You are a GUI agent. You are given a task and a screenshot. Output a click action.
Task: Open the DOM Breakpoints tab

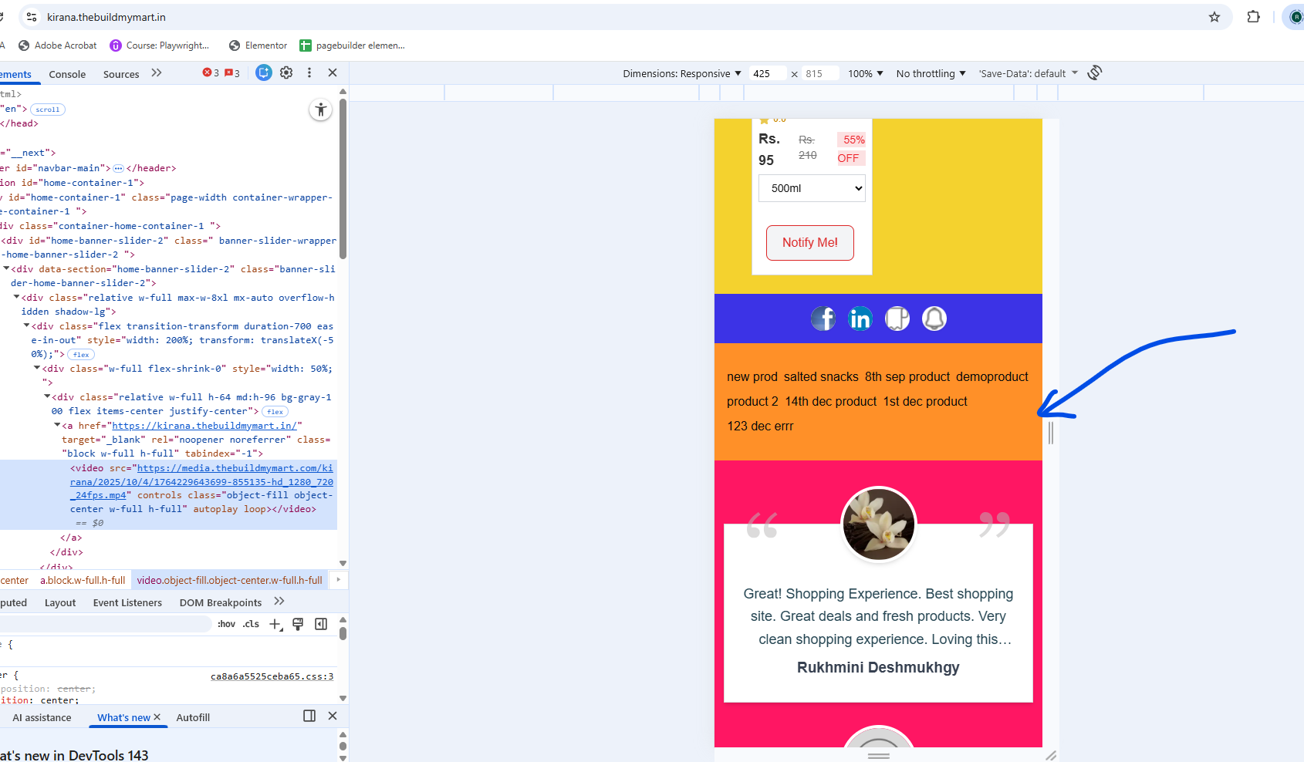point(221,603)
